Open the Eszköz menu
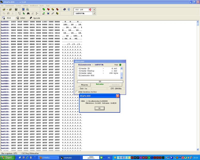The width and height of the screenshot is (200, 160). [18, 5]
